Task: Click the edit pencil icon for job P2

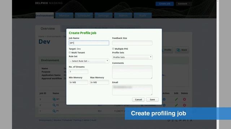Action: [176, 105]
